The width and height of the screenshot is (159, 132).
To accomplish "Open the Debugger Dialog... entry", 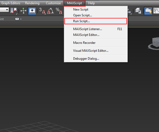I will (96, 59).
